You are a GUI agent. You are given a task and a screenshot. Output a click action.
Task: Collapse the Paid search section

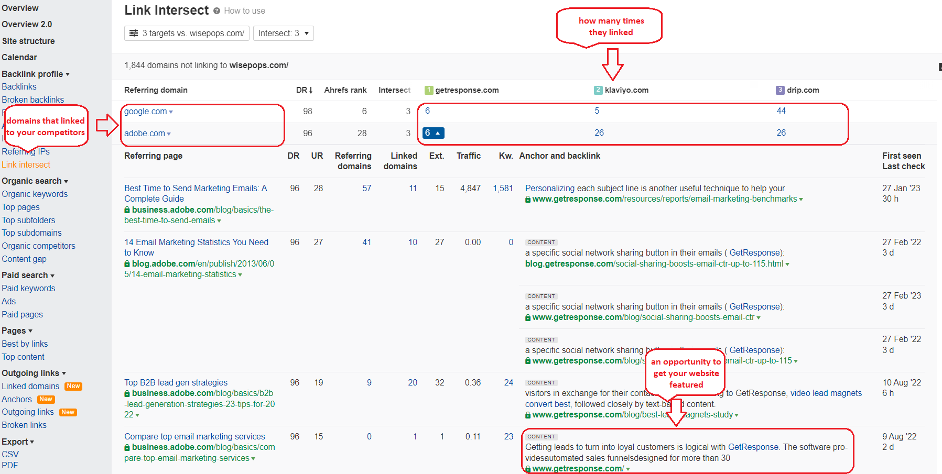click(28, 275)
